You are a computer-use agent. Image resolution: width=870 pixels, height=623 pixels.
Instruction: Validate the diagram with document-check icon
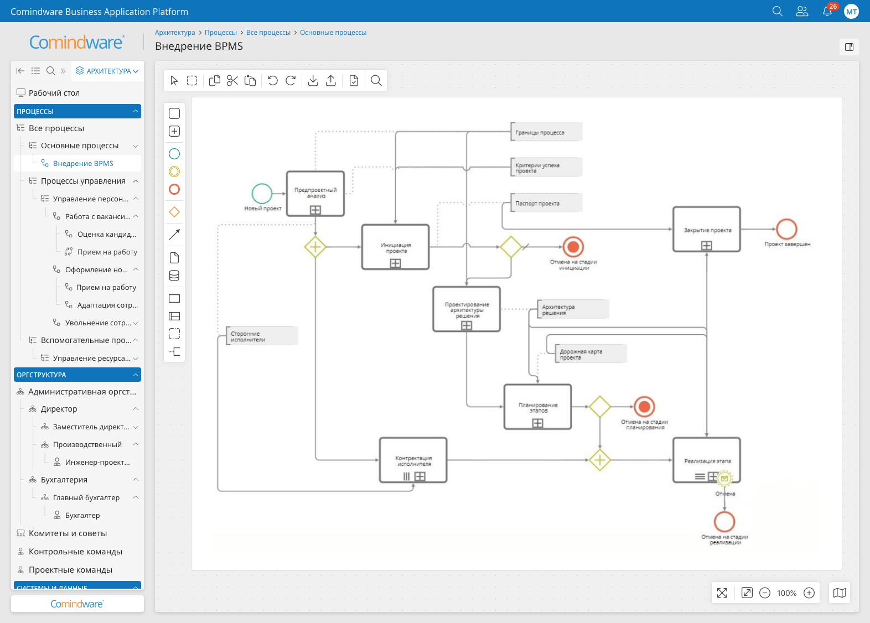click(354, 81)
